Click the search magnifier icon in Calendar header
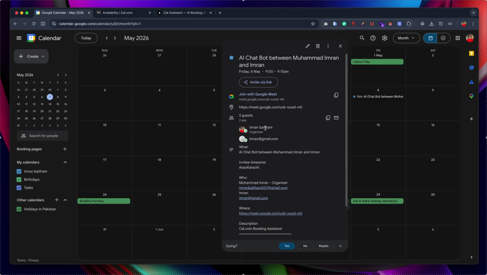 pos(362,38)
